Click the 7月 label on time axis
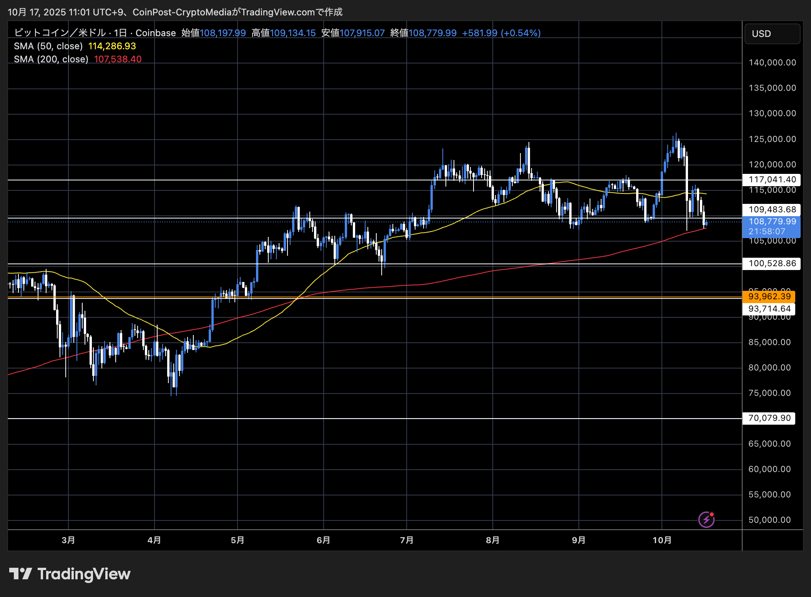This screenshot has height=597, width=811. point(407,540)
